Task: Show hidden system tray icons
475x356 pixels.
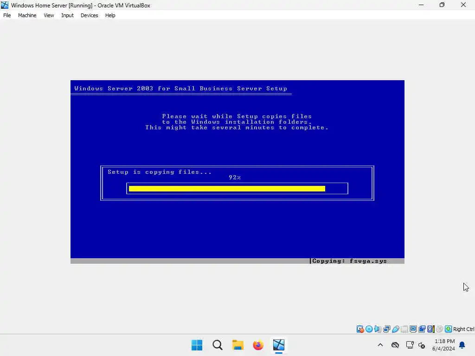Action: tap(380, 345)
